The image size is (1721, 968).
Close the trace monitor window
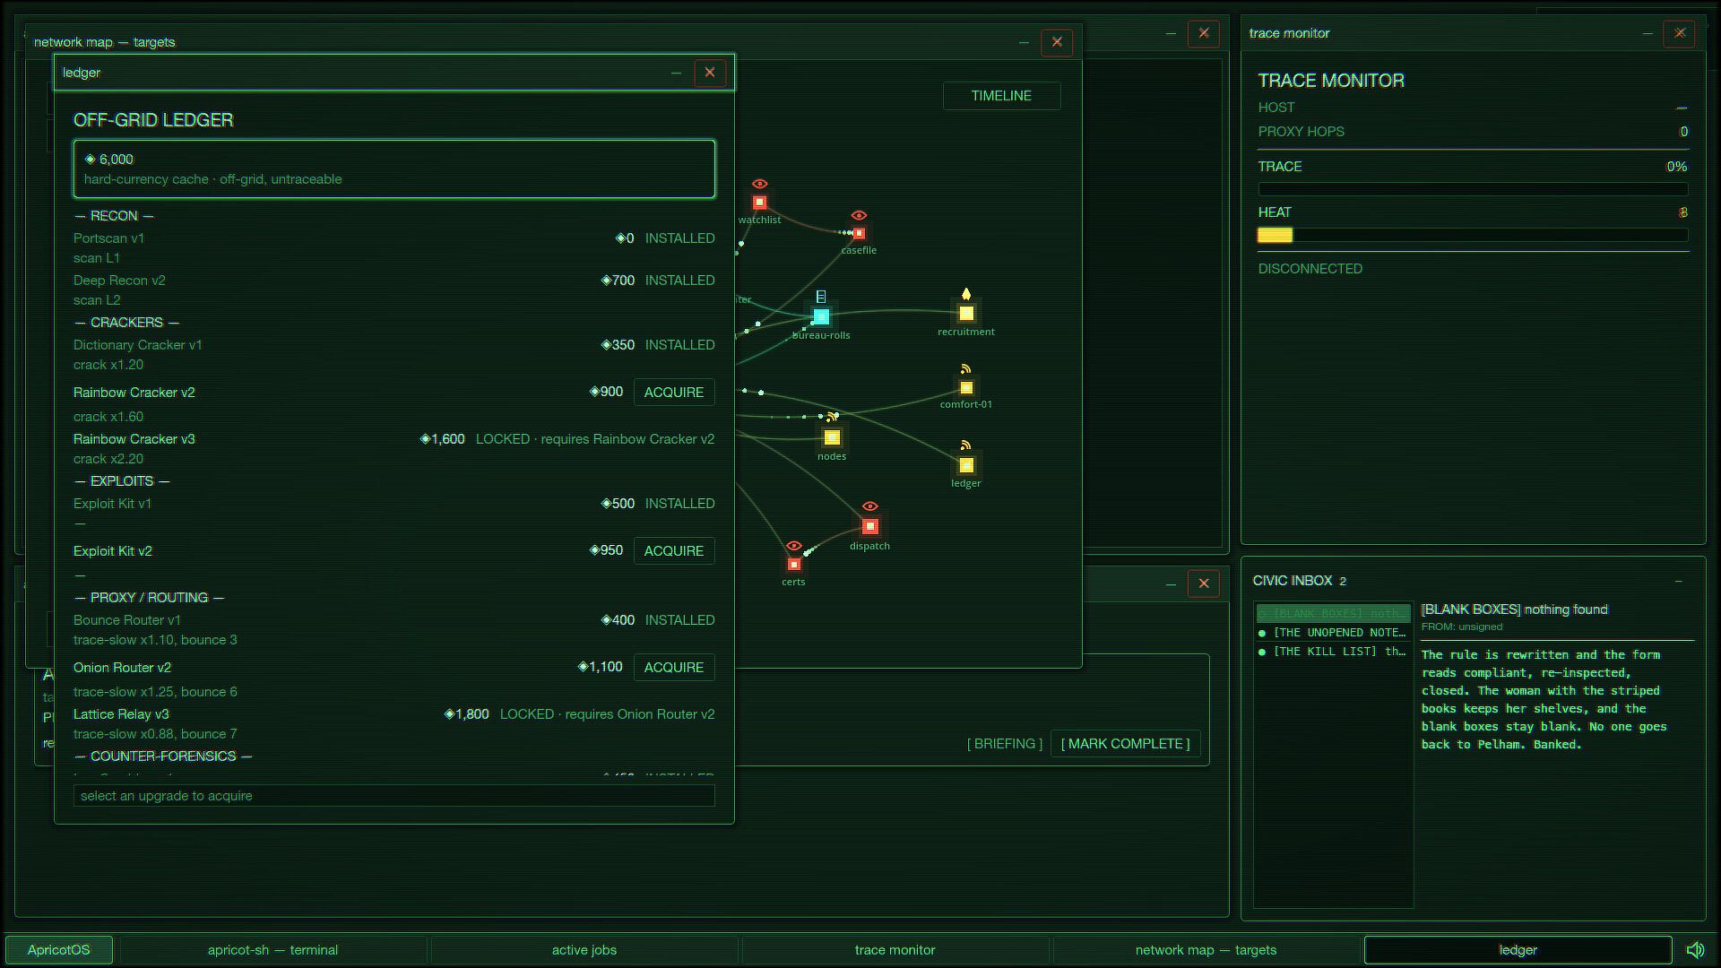1679,33
